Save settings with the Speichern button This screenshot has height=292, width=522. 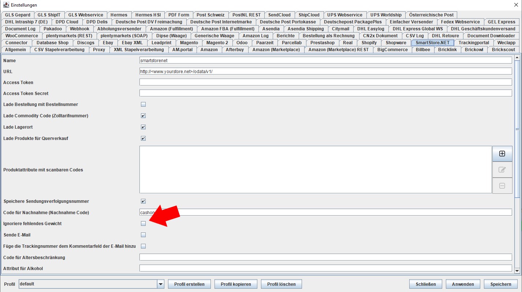point(501,284)
